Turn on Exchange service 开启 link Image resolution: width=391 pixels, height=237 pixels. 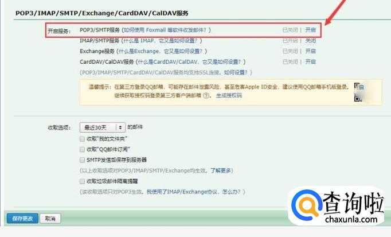(311, 51)
